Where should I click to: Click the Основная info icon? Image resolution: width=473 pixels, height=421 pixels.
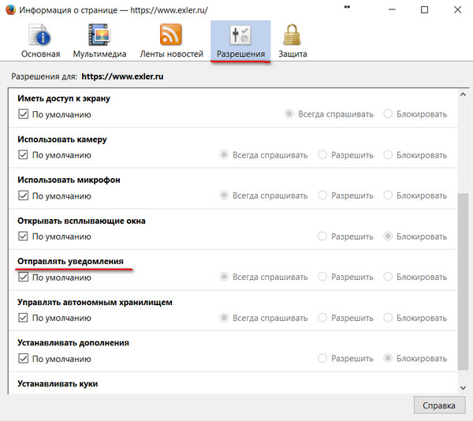tap(39, 35)
